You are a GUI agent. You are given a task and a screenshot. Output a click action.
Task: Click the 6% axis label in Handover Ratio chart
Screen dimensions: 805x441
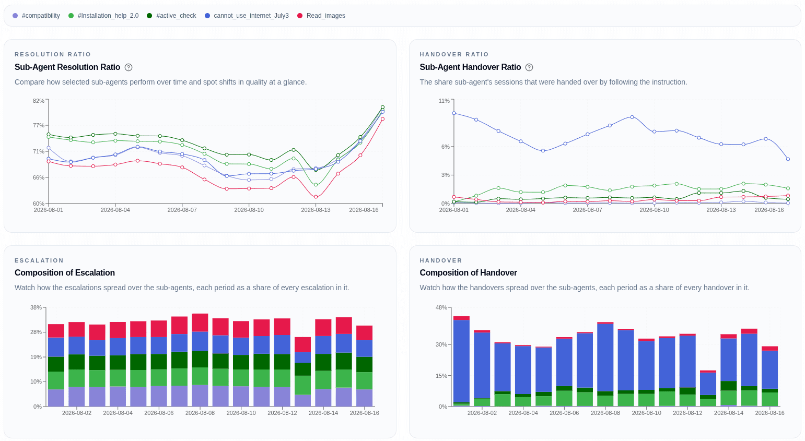tap(446, 147)
